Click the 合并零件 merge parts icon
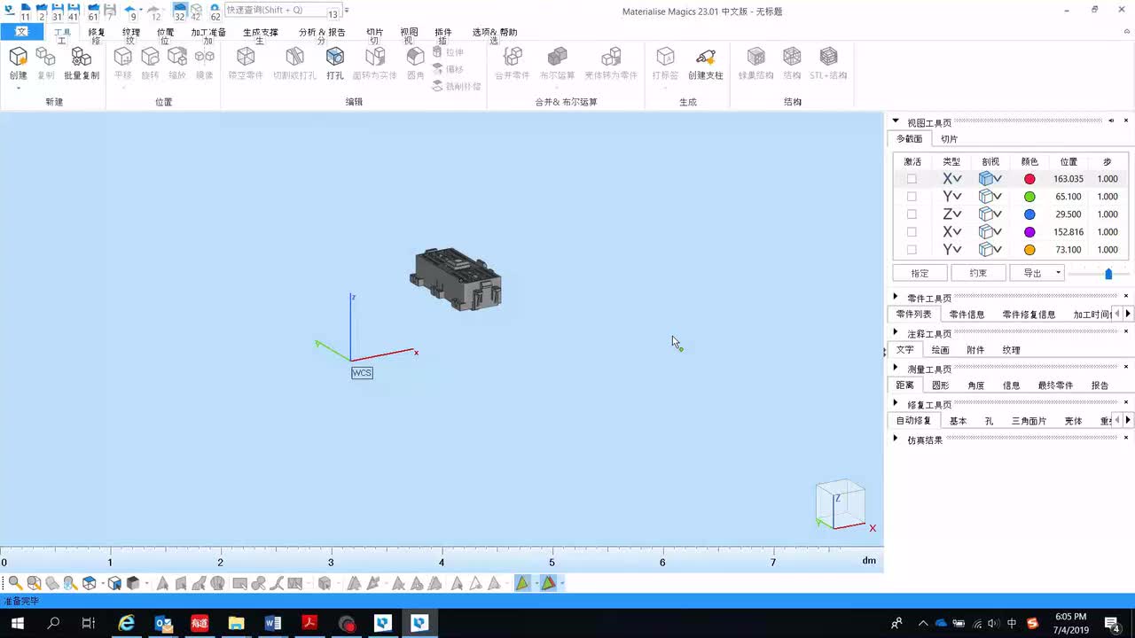 point(512,58)
